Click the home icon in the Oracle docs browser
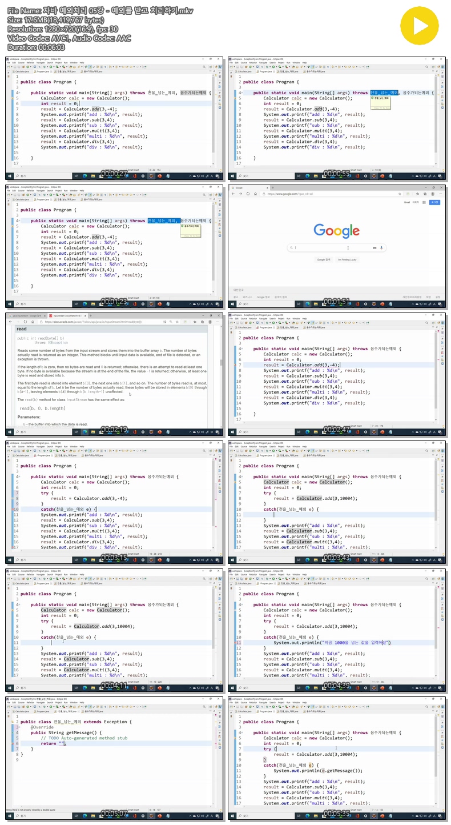This screenshot has width=451, height=825. click(34, 322)
